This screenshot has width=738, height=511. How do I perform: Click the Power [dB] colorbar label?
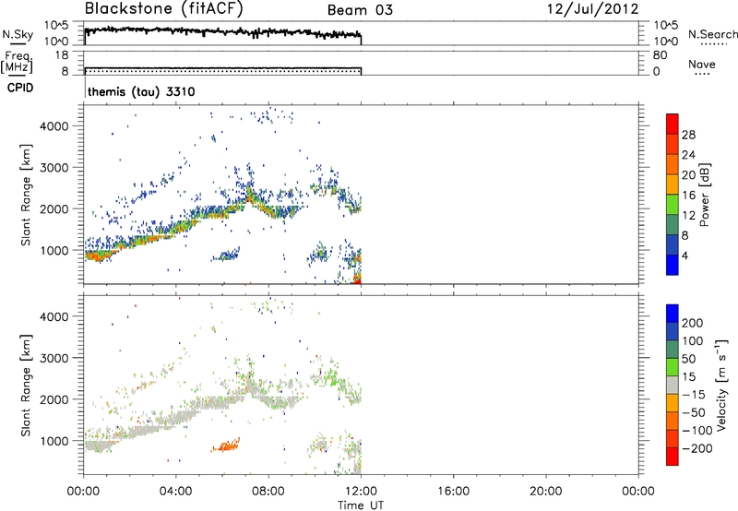[x=704, y=195]
